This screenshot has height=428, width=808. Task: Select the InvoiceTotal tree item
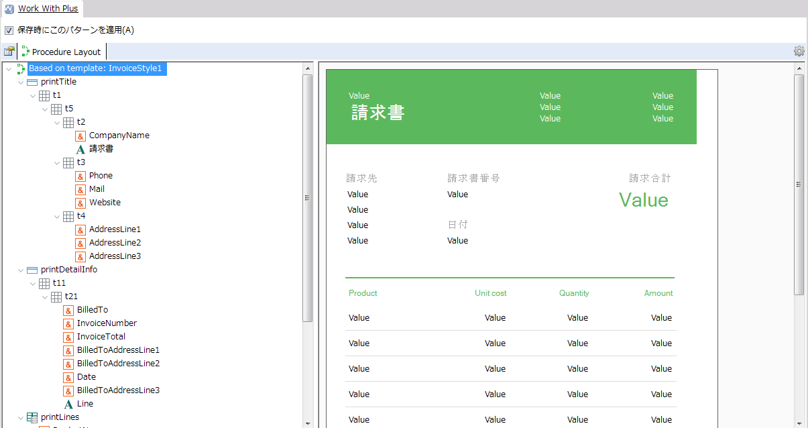click(101, 337)
